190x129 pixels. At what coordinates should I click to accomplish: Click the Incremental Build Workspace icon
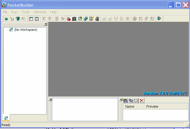pos(105,19)
